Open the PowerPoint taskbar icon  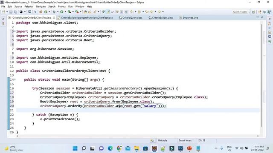(x=189, y=148)
